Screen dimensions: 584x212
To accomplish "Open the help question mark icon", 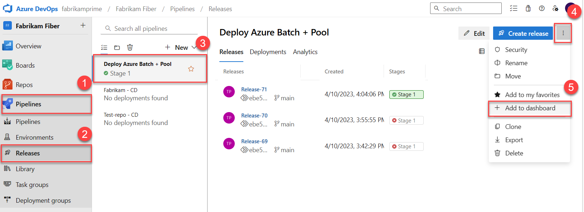I will tap(542, 9).
